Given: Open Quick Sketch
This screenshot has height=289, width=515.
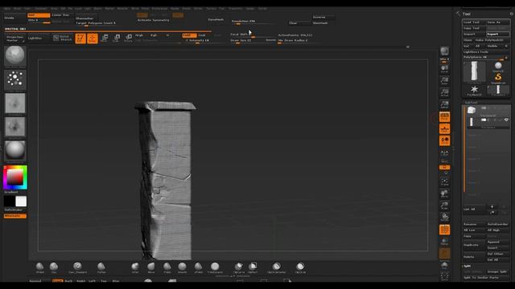Looking at the screenshot, I should (63, 39).
